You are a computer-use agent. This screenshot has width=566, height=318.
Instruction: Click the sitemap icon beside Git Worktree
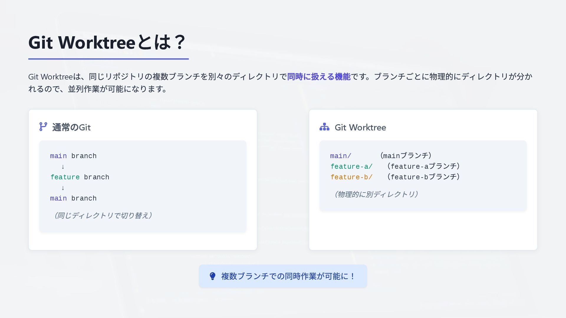[324, 127]
